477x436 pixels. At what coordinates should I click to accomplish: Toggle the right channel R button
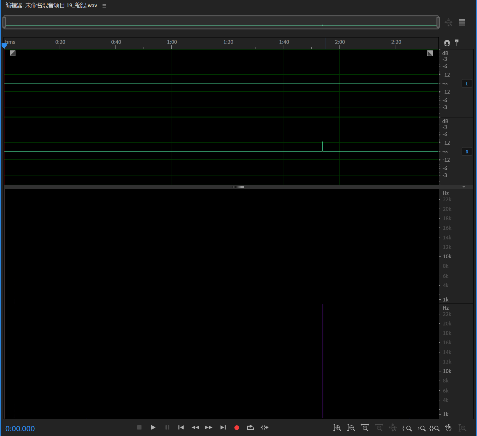pyautogui.click(x=467, y=152)
